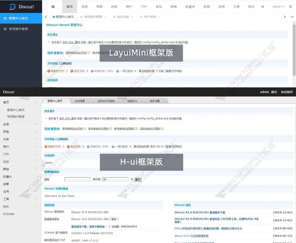Switch to 管理中心首页 tab in LayuiMini tab bar
Image resolution: width=296 pixels, height=243 pixels.
[63, 17]
